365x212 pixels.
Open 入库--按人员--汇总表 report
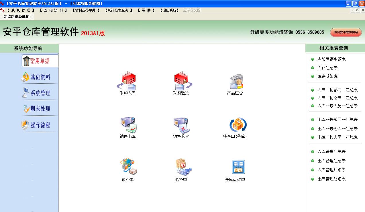(337, 106)
